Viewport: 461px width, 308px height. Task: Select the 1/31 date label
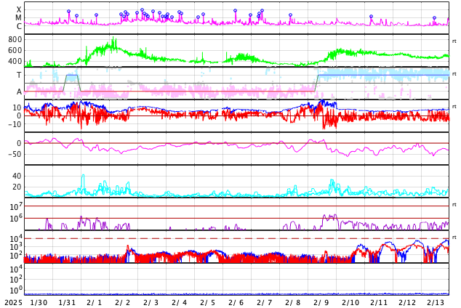pos(67,302)
